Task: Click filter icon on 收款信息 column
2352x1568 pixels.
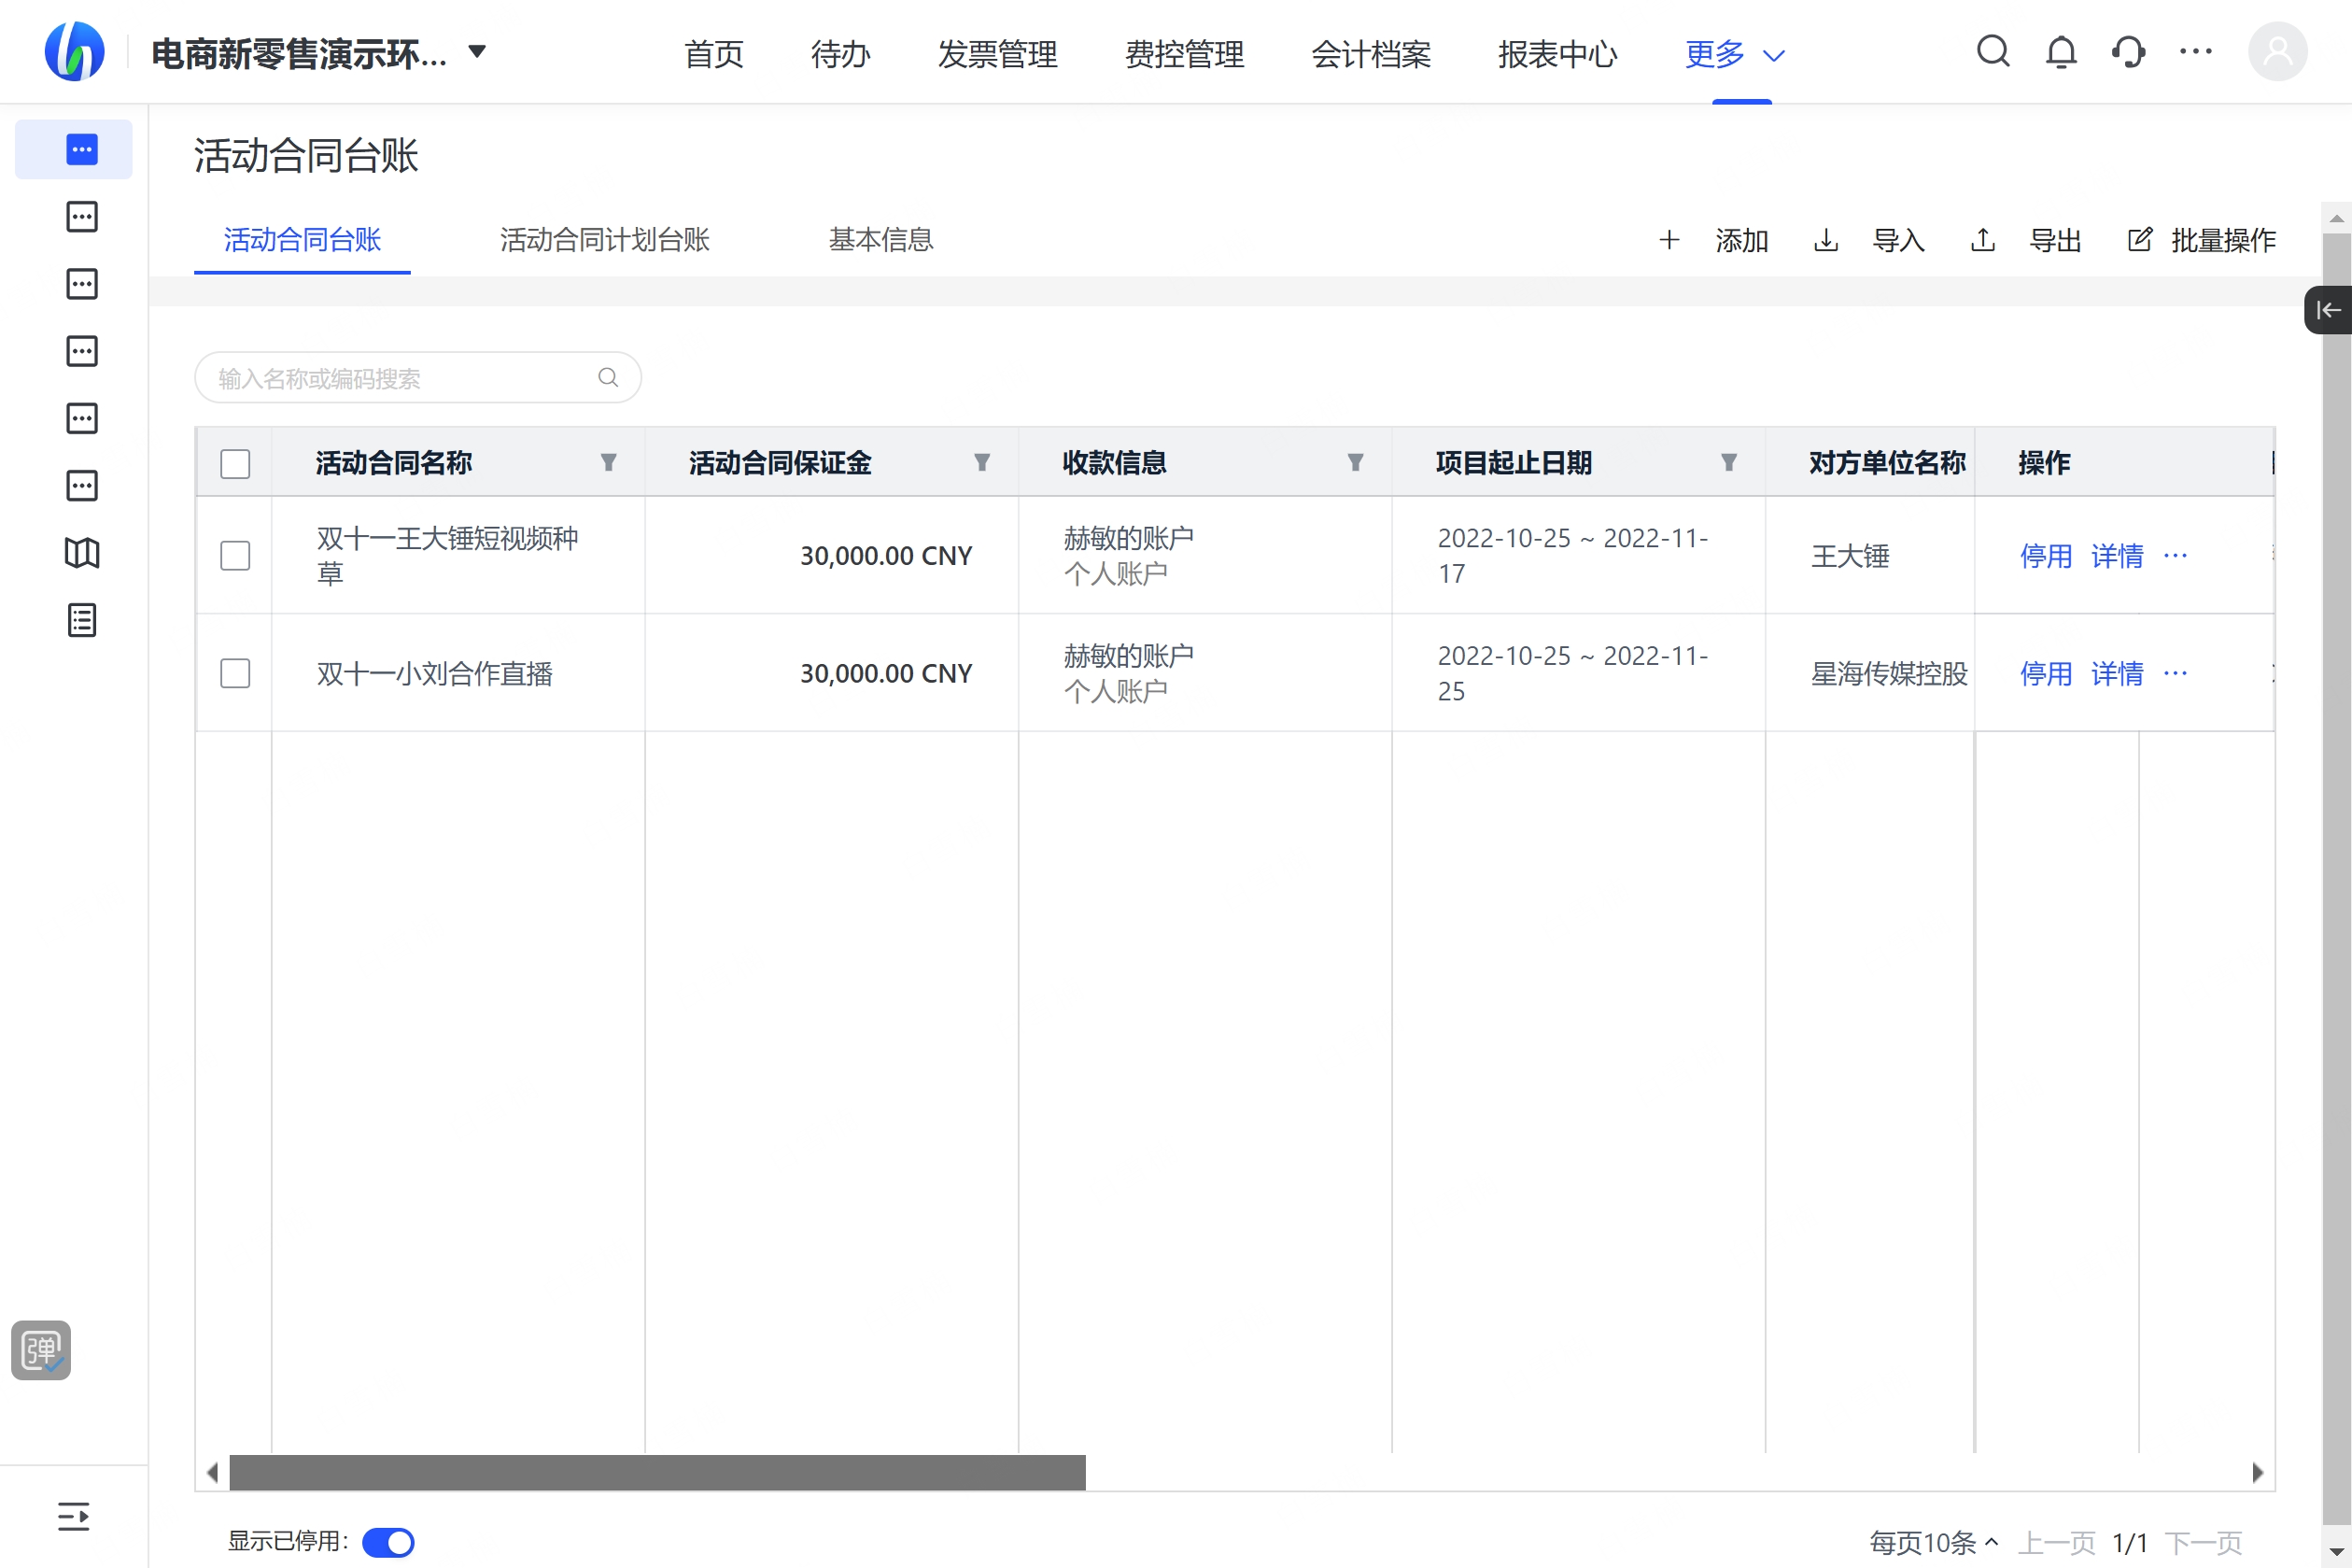Action: (x=1355, y=462)
